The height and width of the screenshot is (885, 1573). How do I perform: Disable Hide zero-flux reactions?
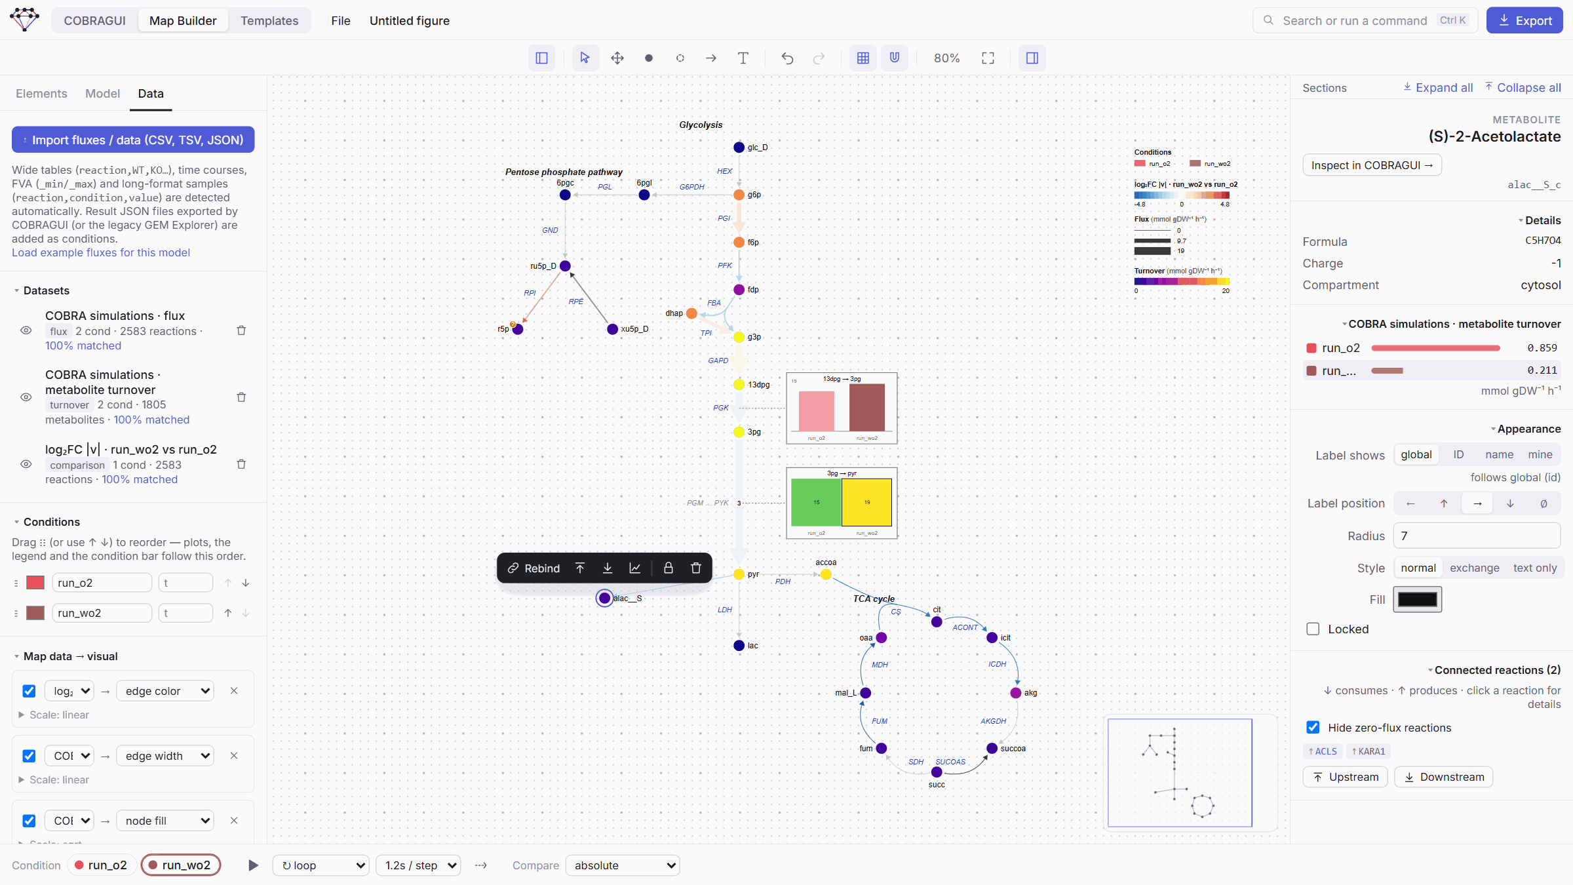[x=1313, y=727]
